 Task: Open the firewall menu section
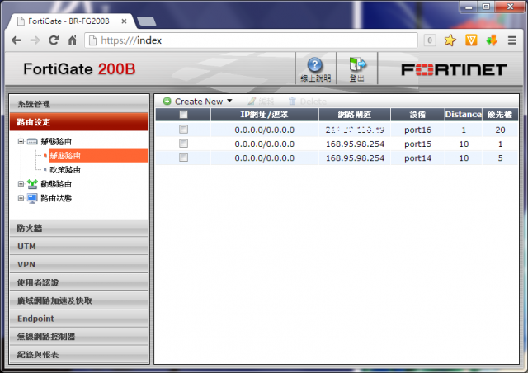(79, 228)
